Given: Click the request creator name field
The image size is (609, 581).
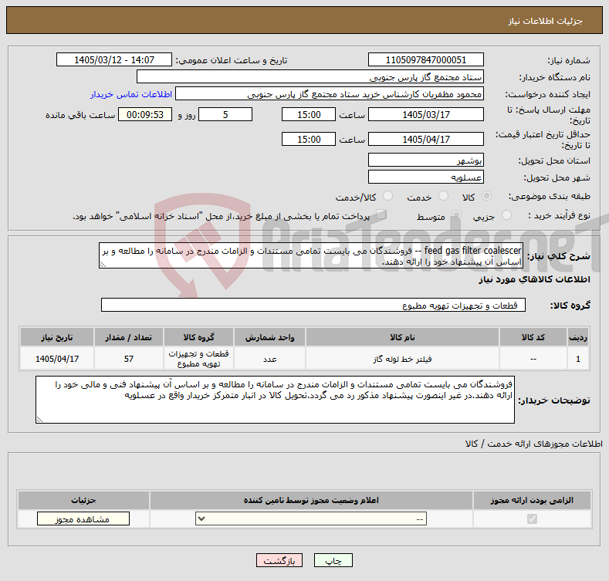Looking at the screenshot, I should coord(330,94).
